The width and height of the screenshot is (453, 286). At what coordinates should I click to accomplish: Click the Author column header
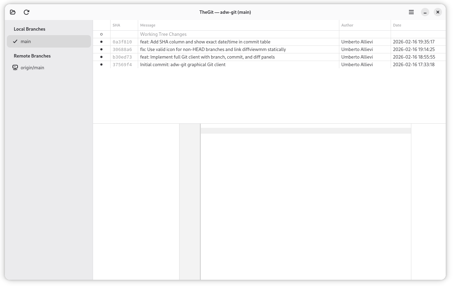coord(347,25)
